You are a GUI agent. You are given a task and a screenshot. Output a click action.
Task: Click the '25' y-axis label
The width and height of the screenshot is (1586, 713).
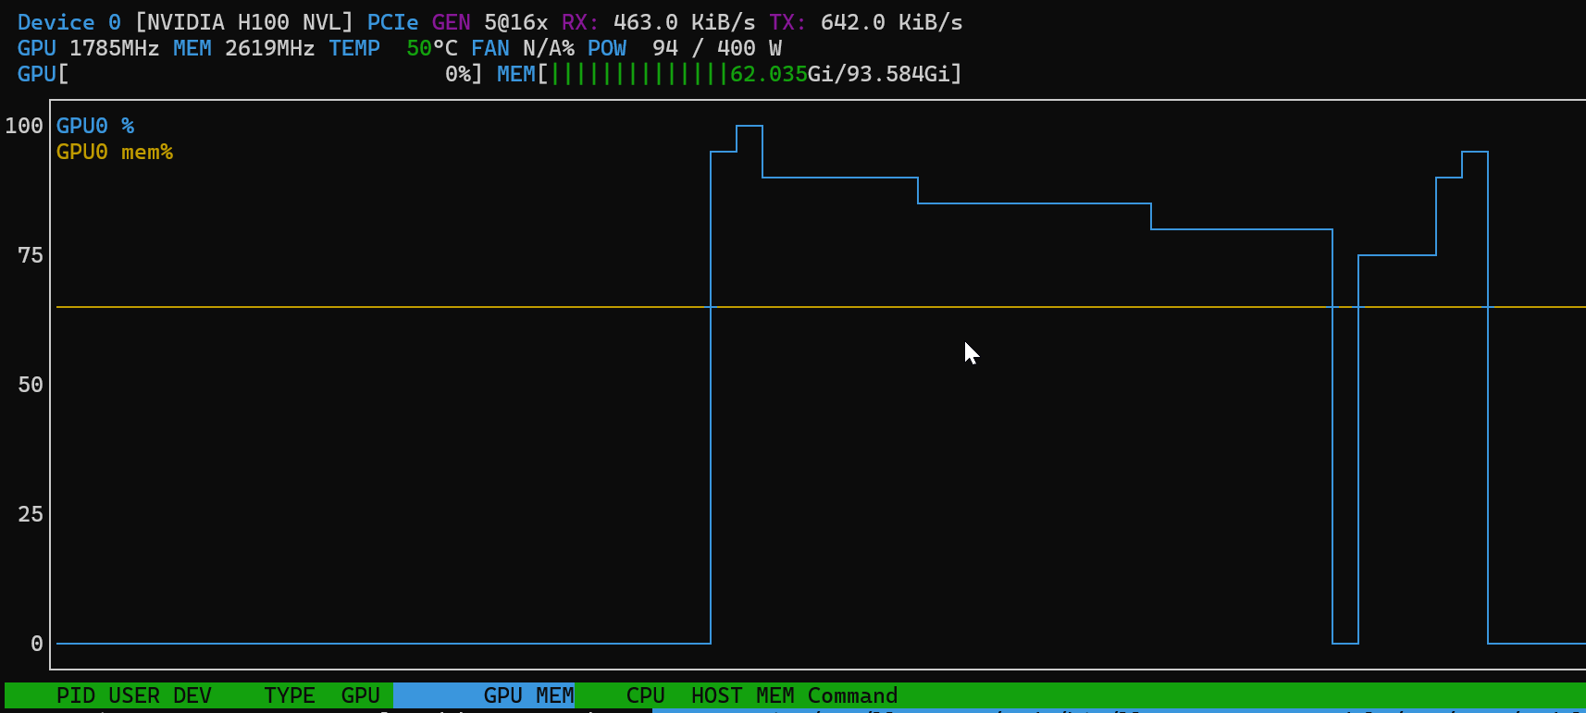tap(31, 514)
